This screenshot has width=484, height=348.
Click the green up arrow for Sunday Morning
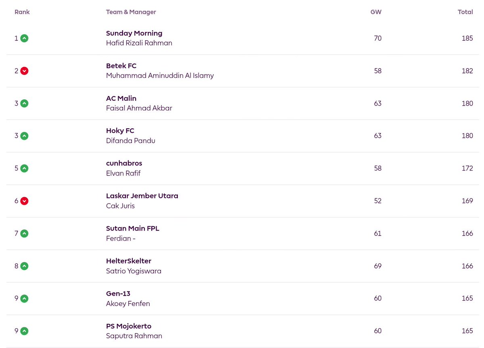pyautogui.click(x=24, y=38)
